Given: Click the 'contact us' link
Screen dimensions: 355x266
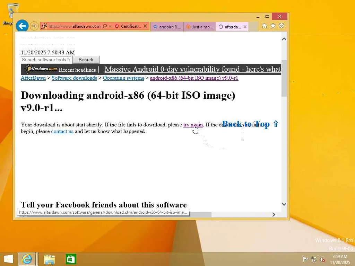Looking at the screenshot, I should click(62, 131).
